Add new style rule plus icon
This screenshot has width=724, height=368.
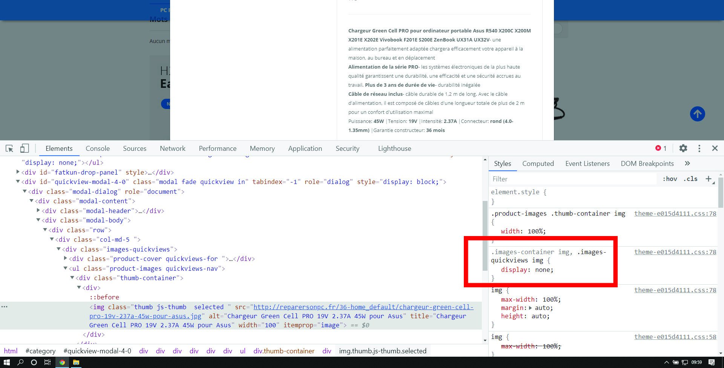click(x=709, y=179)
